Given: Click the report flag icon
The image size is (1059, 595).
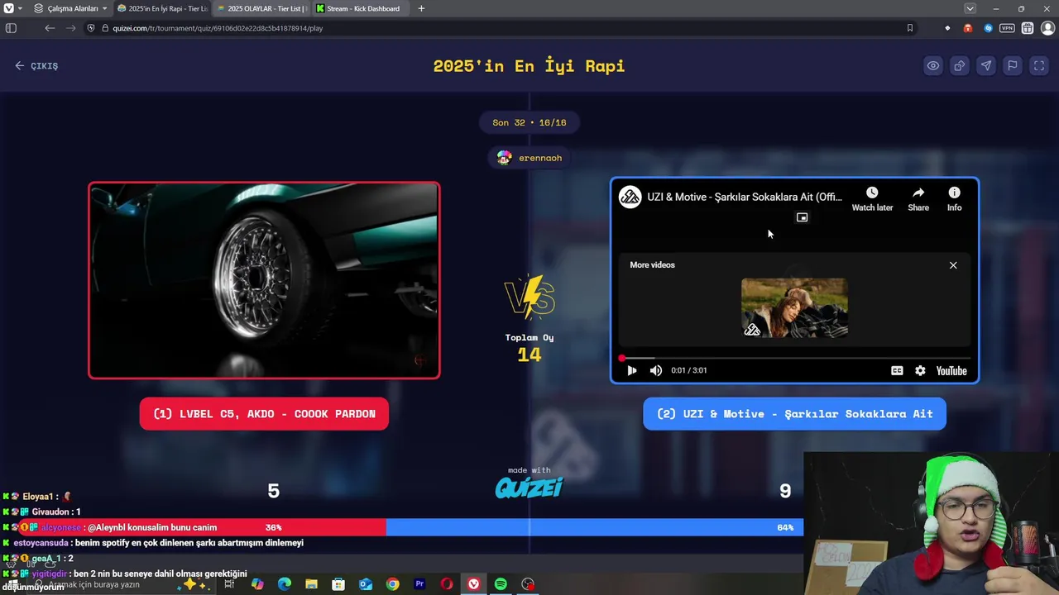Looking at the screenshot, I should coord(1012,66).
